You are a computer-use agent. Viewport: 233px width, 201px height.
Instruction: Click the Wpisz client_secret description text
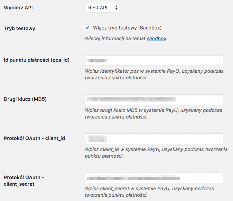[149, 192]
